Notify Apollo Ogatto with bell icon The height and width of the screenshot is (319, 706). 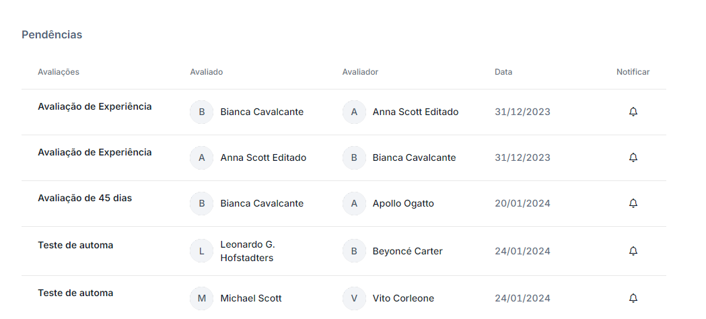[633, 203]
